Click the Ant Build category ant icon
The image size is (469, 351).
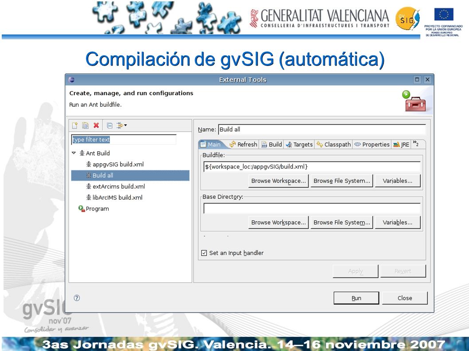(82, 153)
